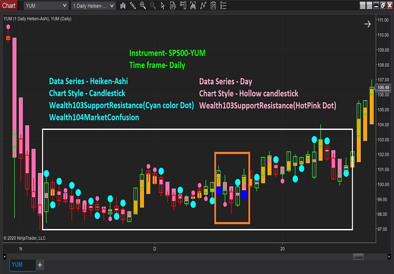Select the cursor pointer tool
Screen dimensions: 394x274
(x=163, y=6)
